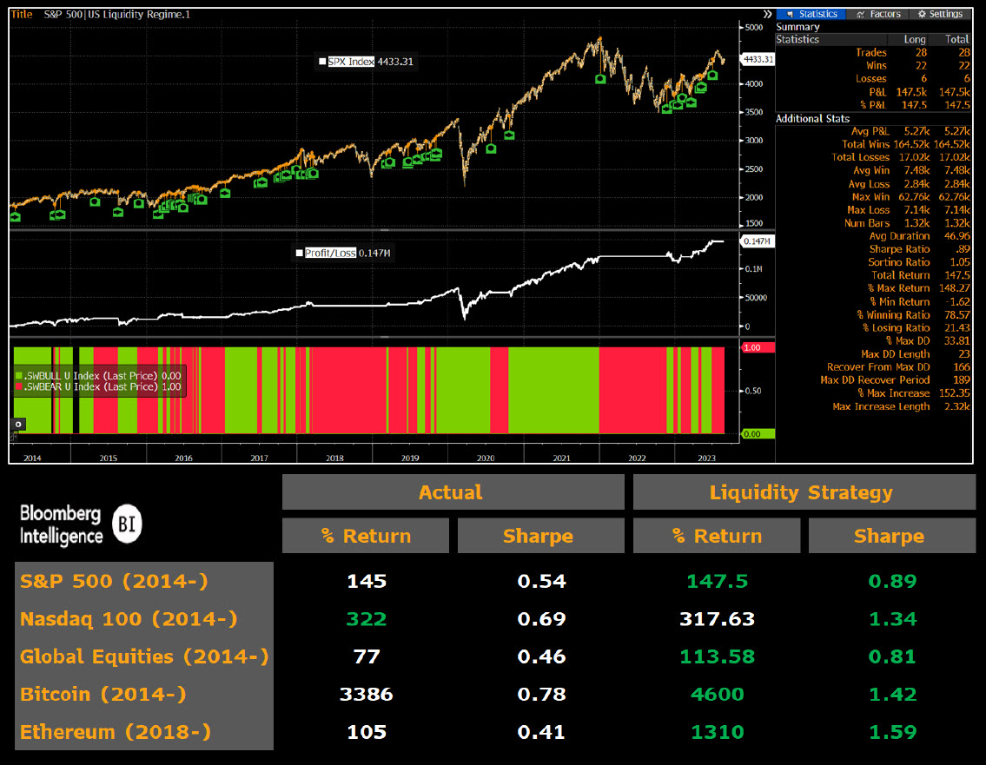Toggle the SPX Index legend square
Screen dimensions: 986x765
click(322, 62)
